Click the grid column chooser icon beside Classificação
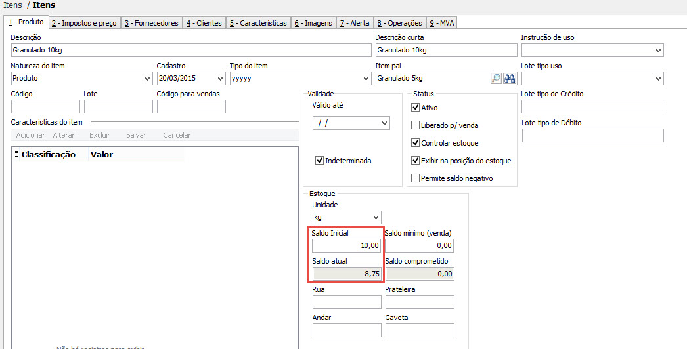687x349 pixels. click(x=16, y=154)
